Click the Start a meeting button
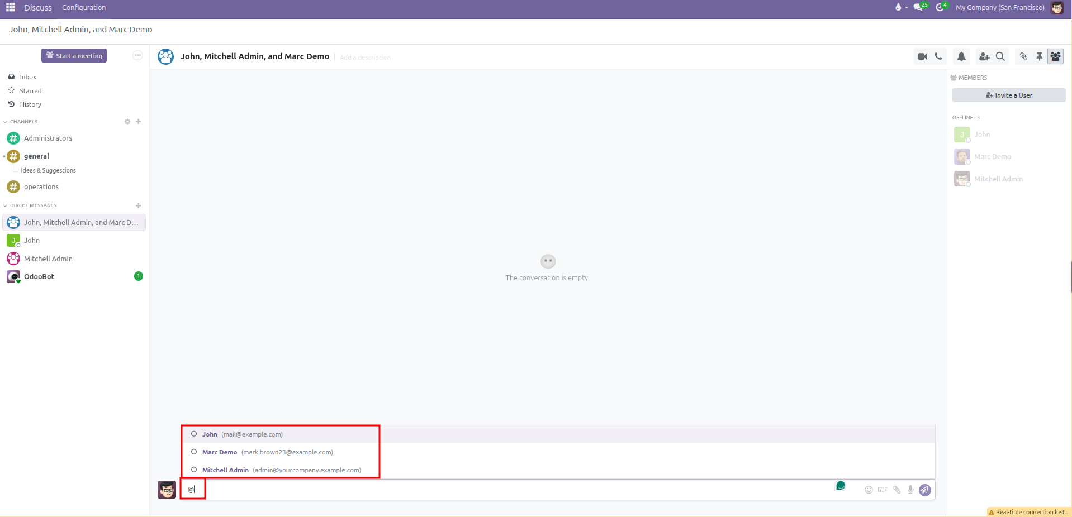The width and height of the screenshot is (1072, 517). tap(74, 56)
